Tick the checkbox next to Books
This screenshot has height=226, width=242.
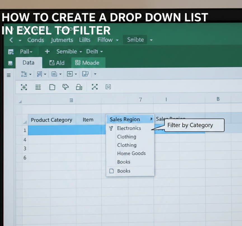point(112,171)
